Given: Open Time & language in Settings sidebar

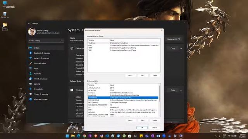Looking at the screenshot, I should (x=46, y=79).
